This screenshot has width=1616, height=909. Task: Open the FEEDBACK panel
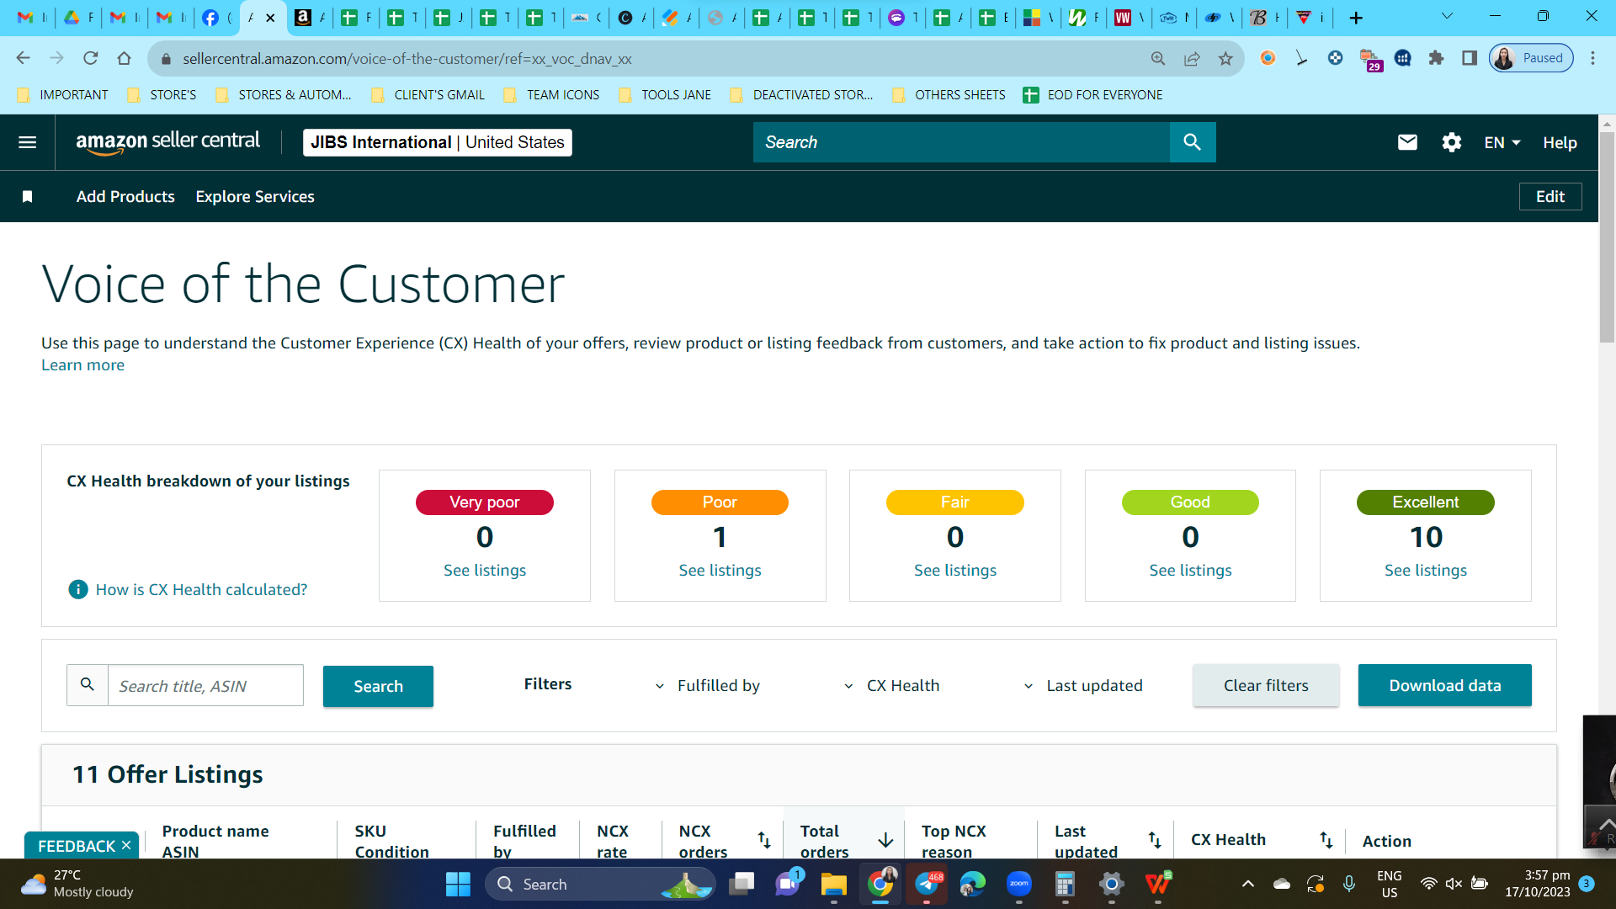76,845
